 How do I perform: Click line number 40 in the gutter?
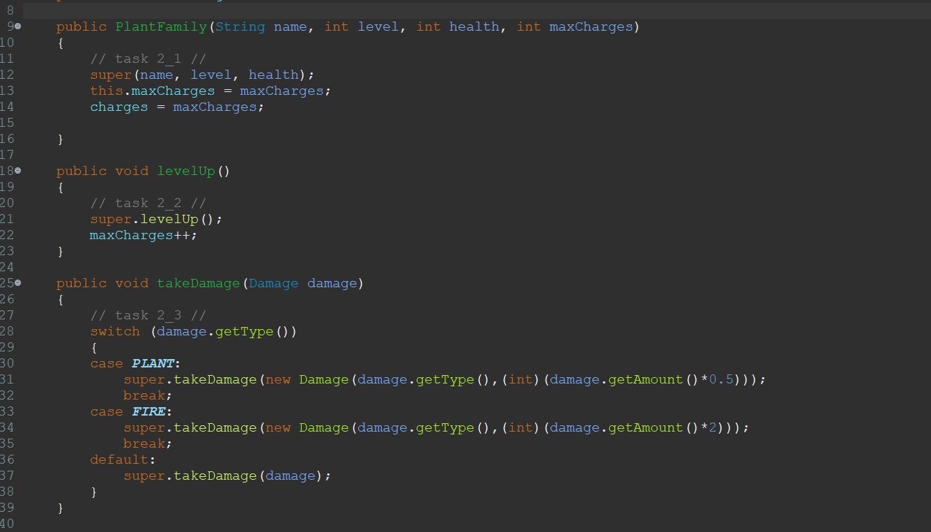(x=7, y=524)
